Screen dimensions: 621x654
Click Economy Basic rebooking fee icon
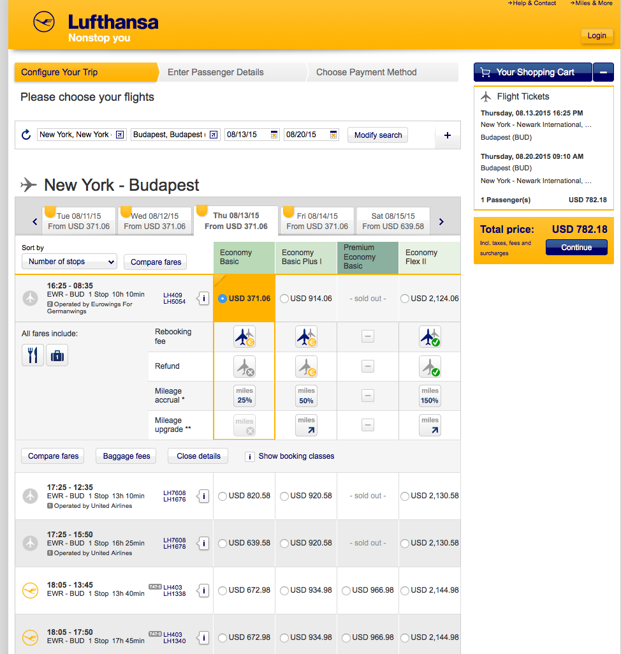click(x=245, y=337)
